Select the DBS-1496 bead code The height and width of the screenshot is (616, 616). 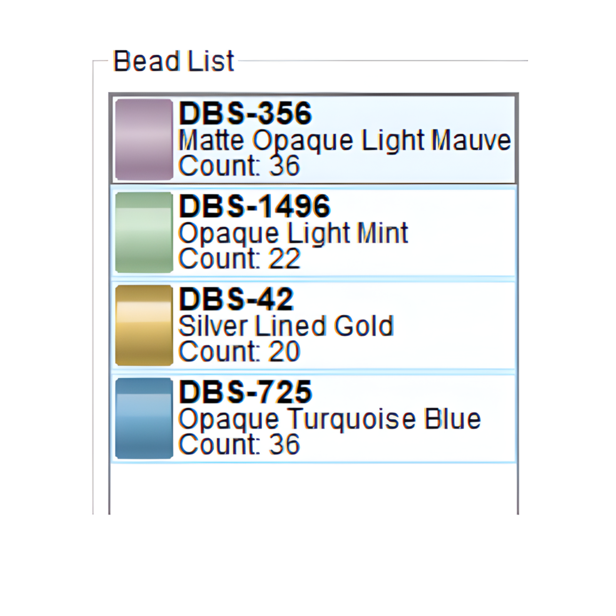(254, 206)
